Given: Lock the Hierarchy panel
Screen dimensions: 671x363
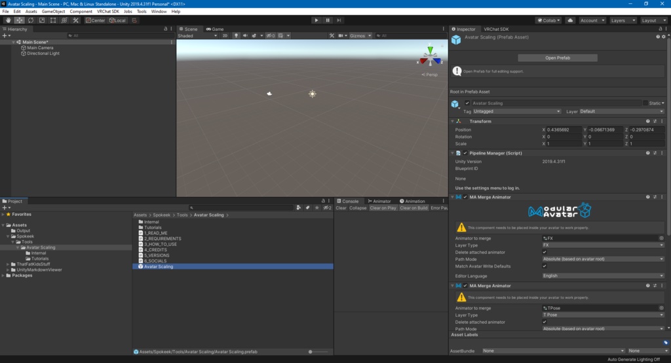Looking at the screenshot, I should 166,29.
